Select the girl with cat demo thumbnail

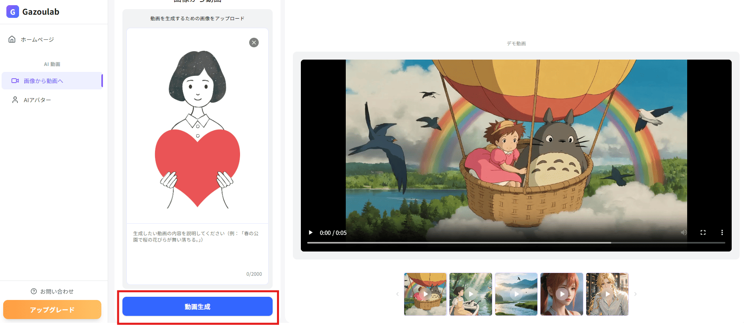471,294
